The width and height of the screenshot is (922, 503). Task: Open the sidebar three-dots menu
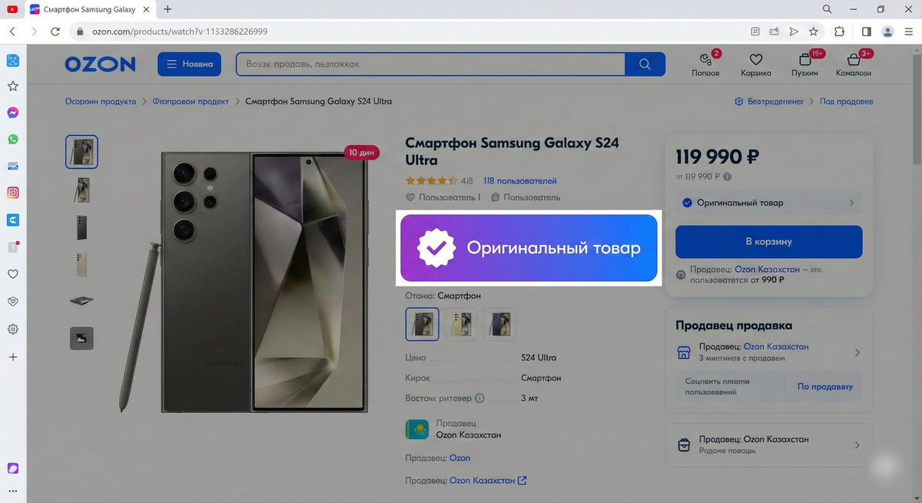(x=13, y=491)
